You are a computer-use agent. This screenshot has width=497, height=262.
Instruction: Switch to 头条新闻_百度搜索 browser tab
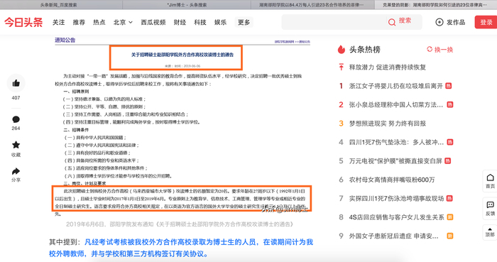[61, 5]
